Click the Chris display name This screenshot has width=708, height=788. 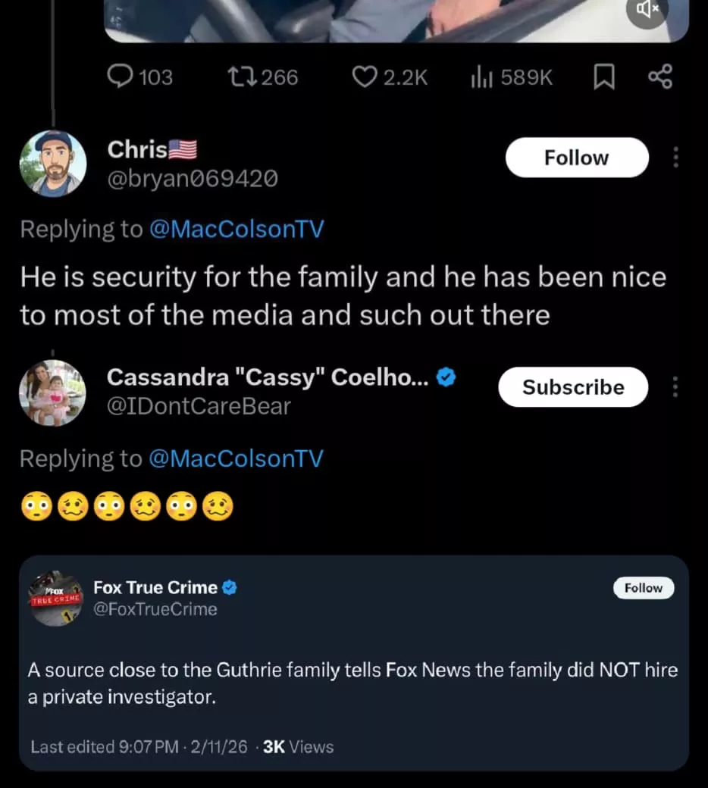tap(137, 150)
